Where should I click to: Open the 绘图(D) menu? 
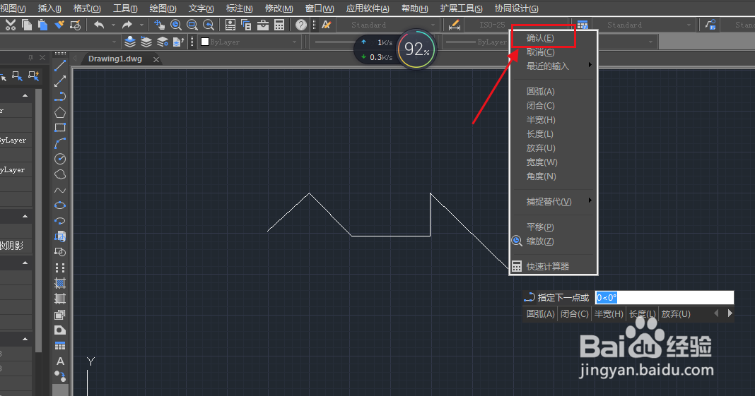point(163,8)
